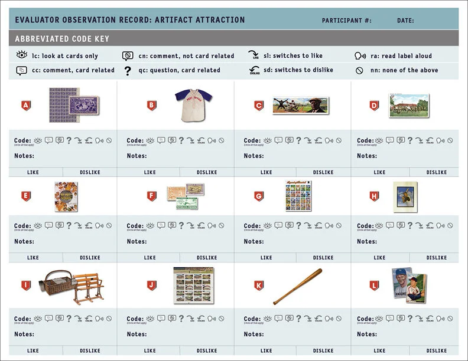Click the red shield badge labeled K

259,286
